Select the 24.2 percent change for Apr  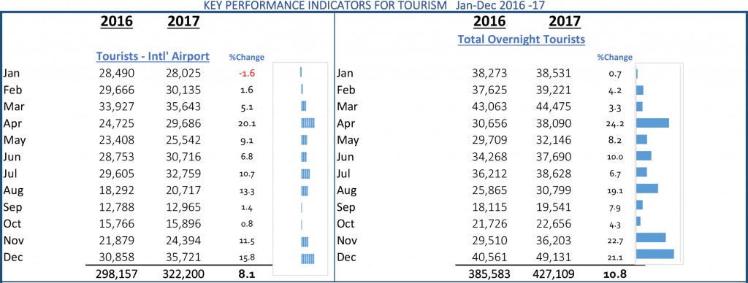pos(616,124)
